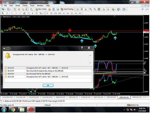Switch chart to M15 timeframe
157x118 pixels.
[x=56, y=13]
